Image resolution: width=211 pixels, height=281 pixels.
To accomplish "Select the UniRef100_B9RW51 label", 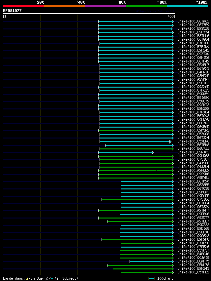I will (193, 94).
